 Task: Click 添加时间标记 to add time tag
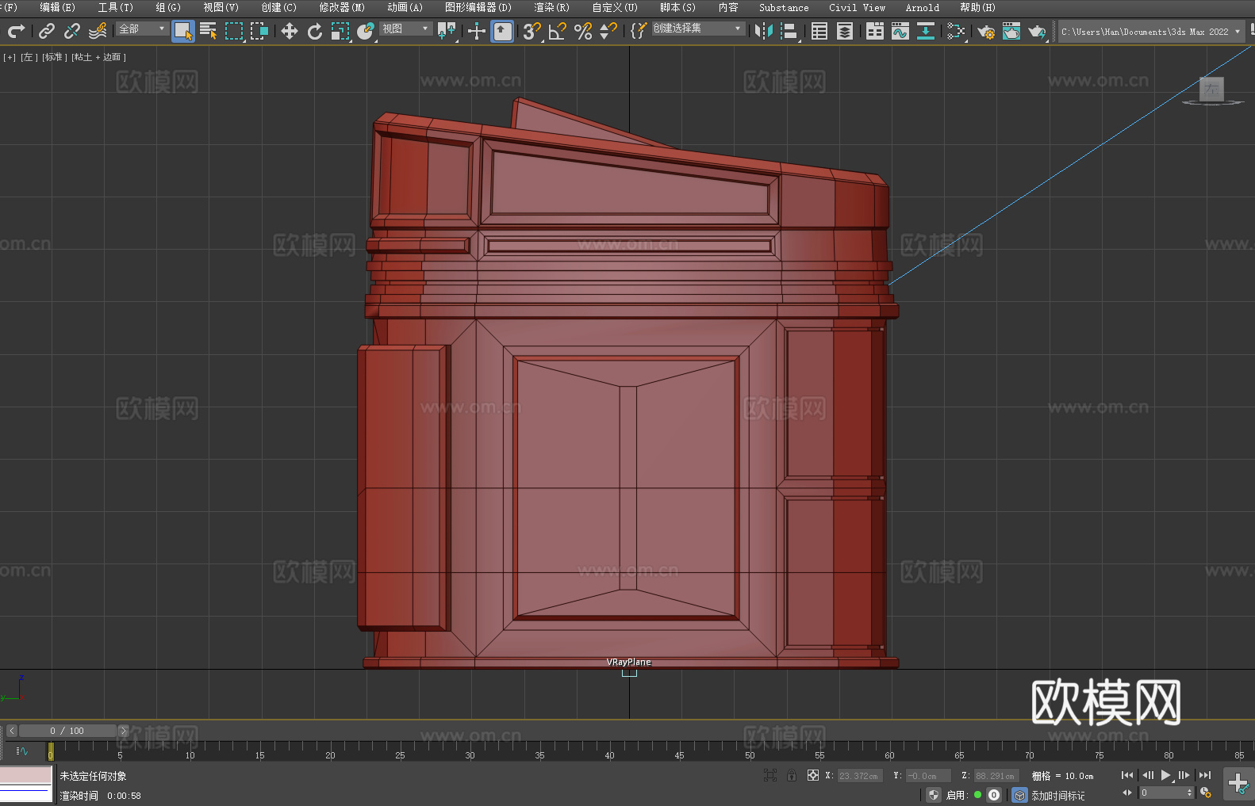(1058, 796)
